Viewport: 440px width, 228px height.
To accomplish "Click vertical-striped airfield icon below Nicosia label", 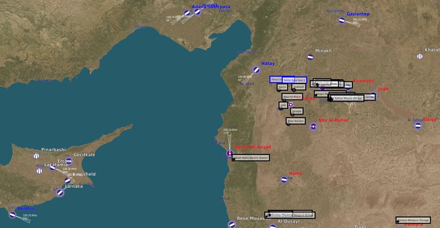I will click(39, 171).
